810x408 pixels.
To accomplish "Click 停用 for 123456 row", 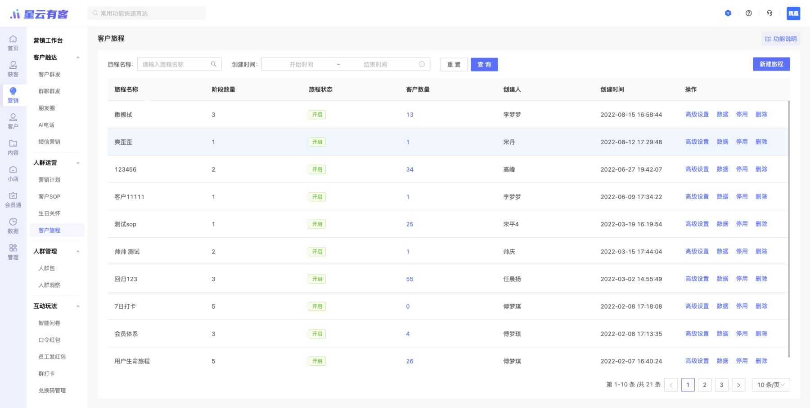I will coord(742,169).
